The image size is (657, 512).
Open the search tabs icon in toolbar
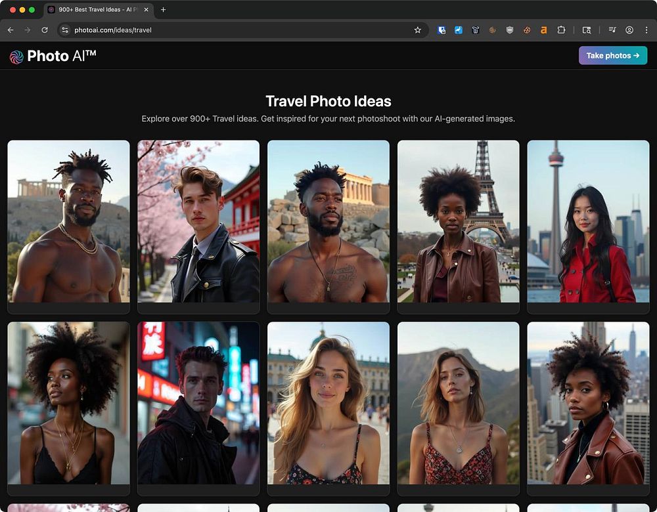[x=587, y=30]
